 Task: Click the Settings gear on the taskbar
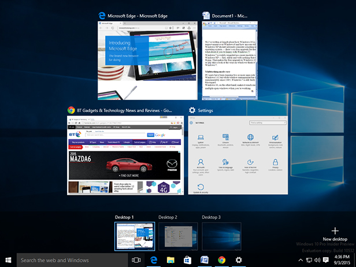point(239,260)
